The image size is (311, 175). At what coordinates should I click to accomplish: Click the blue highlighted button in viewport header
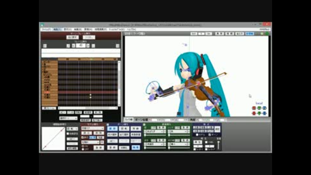[249, 34]
